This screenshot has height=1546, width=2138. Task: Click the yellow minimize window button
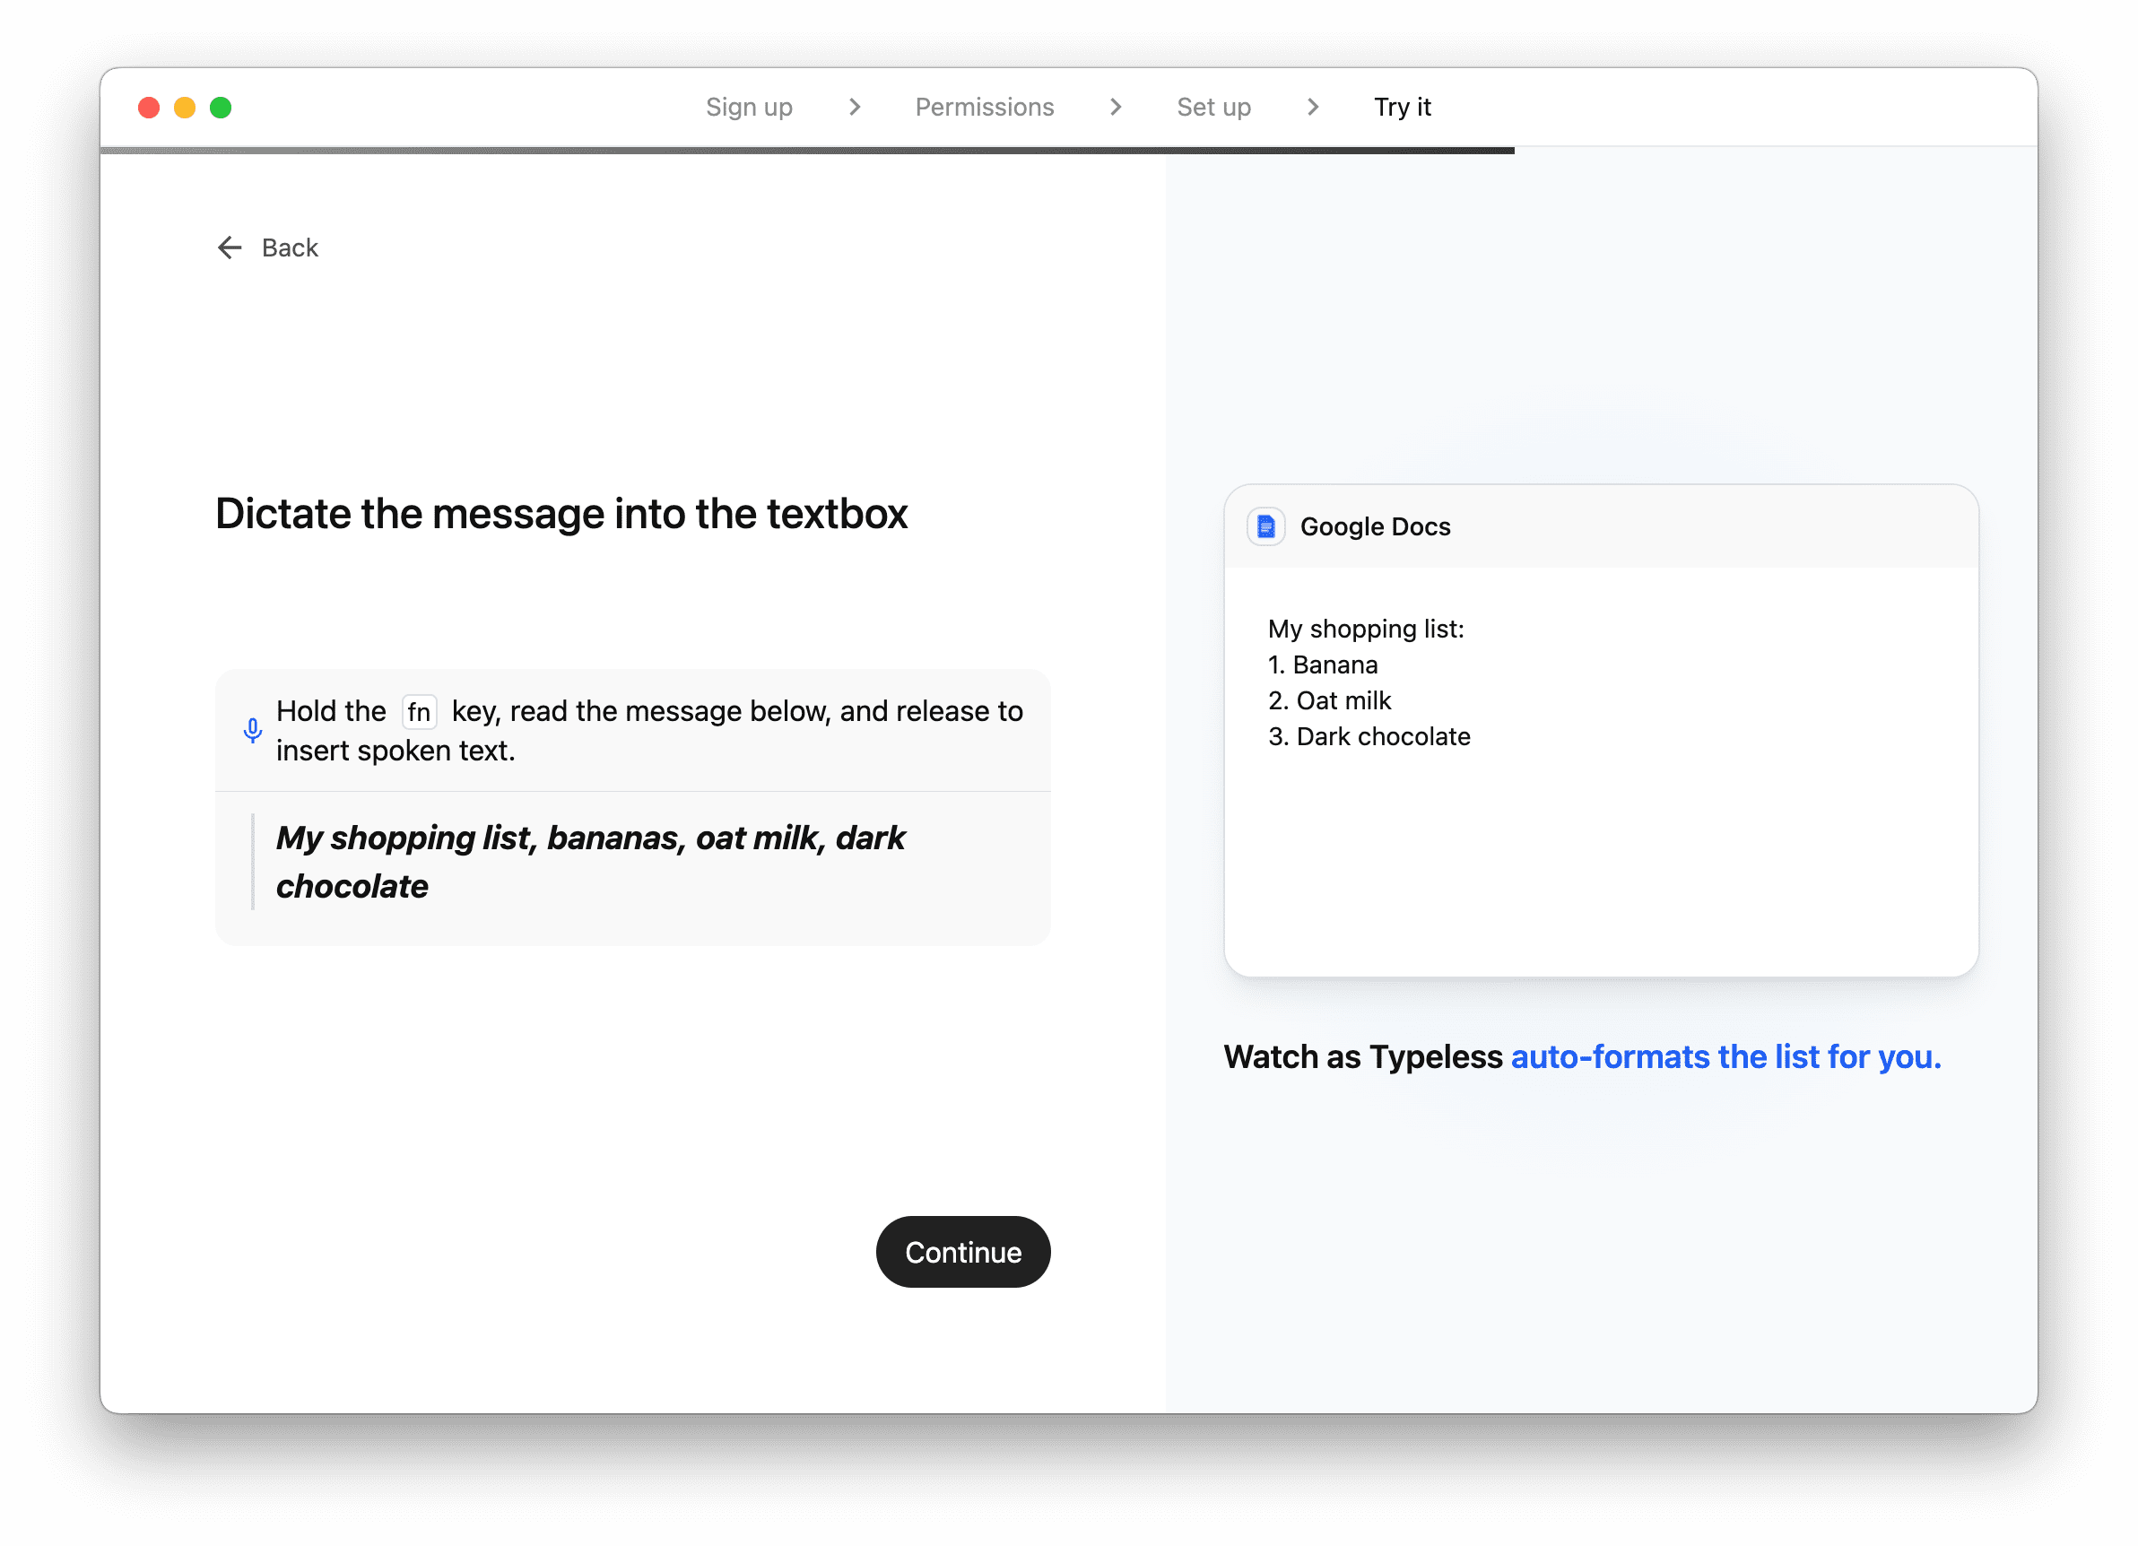point(185,108)
